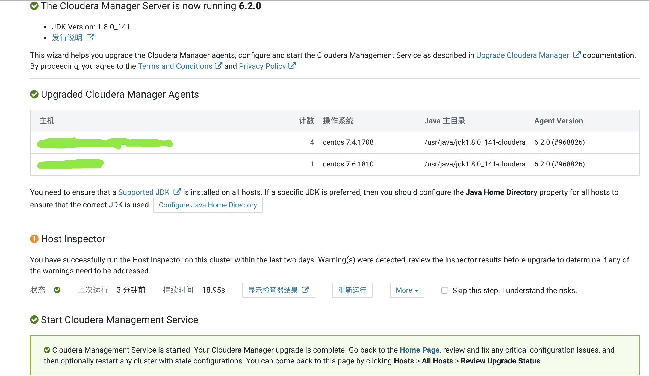Viewport: 649px width, 376px height.
Task: Show inspector results via 显示检查器结果 button
Action: [279, 290]
